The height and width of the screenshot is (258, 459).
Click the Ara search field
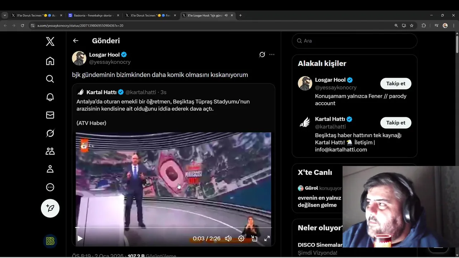pos(355,41)
